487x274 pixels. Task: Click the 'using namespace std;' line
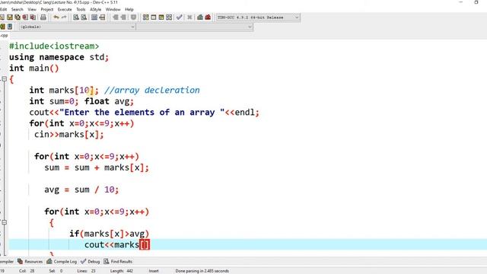pyautogui.click(x=59, y=57)
